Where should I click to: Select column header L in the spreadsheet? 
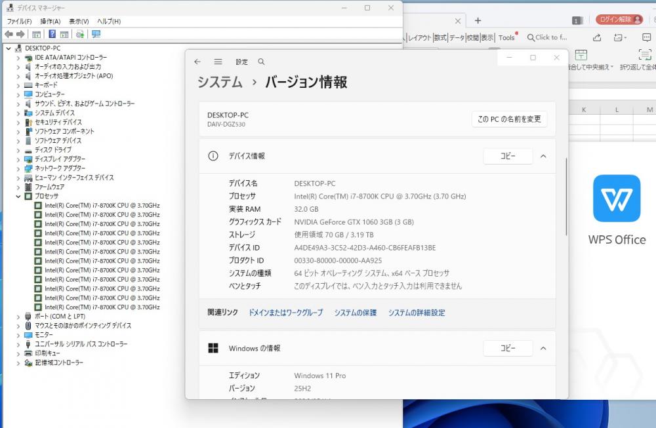click(617, 109)
